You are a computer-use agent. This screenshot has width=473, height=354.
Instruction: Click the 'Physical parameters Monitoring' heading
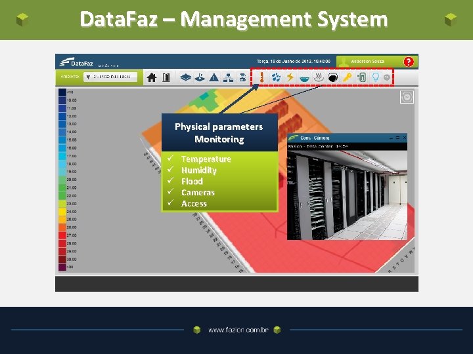(x=219, y=132)
